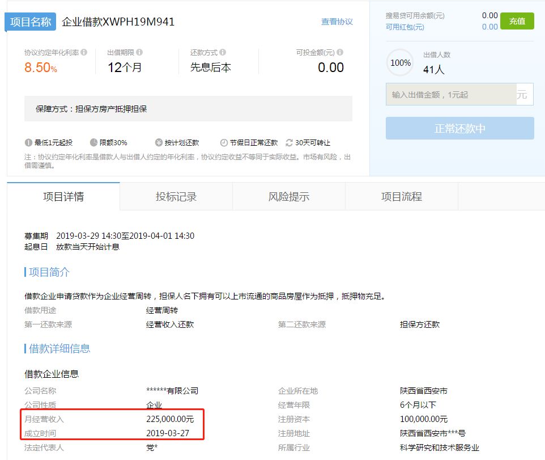Click the 担保方还款 value
This screenshot has width=545, height=460.
[420, 324]
